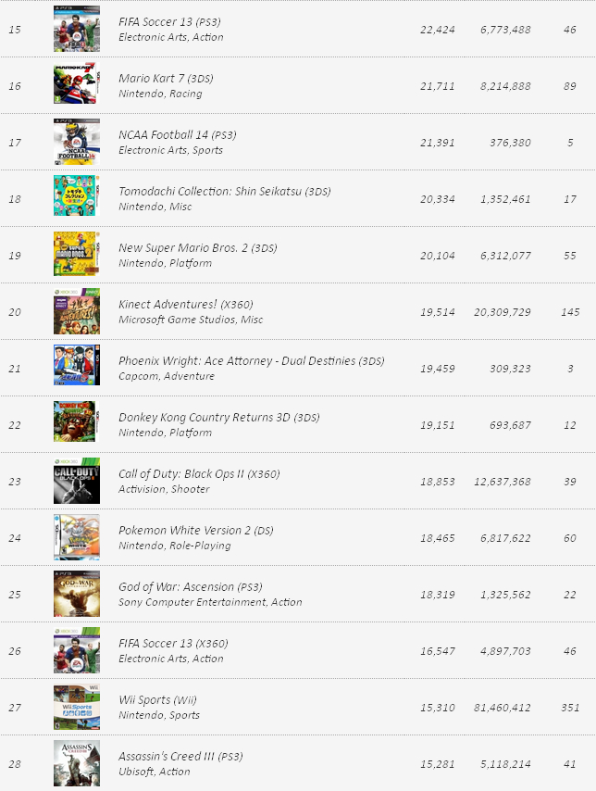Click the Black Ops II cover image
Viewport: 596px width, 791px height.
(76, 482)
